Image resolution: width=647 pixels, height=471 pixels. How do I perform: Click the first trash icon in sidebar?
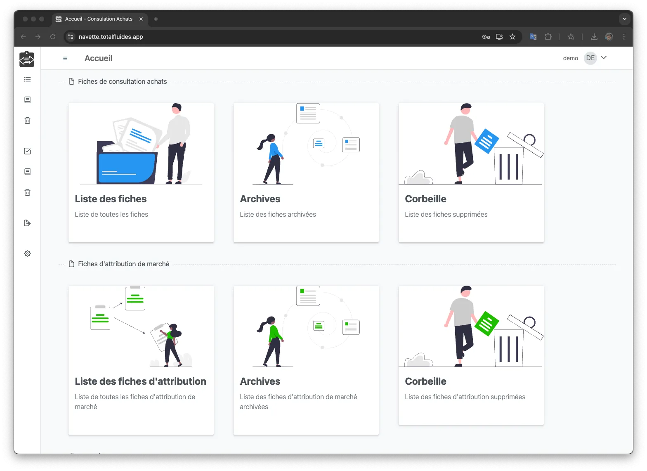click(x=28, y=121)
